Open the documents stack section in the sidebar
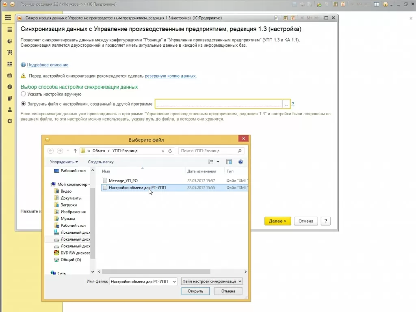The width and height of the screenshot is (416, 312). (x=10, y=98)
